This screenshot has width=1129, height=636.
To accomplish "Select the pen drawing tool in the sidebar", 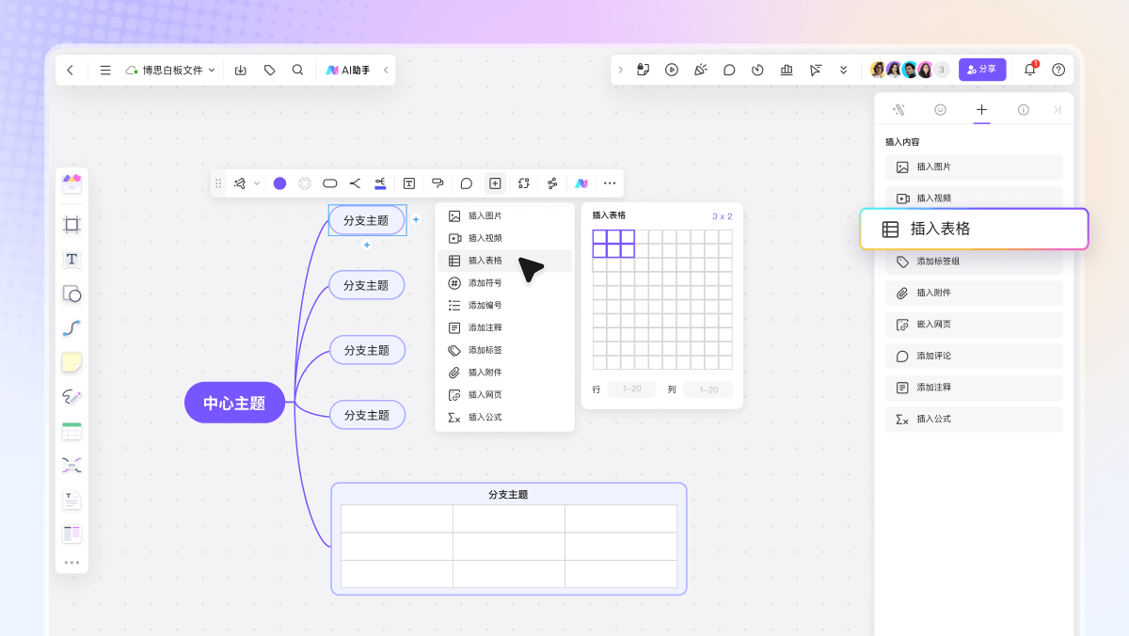I will (72, 396).
